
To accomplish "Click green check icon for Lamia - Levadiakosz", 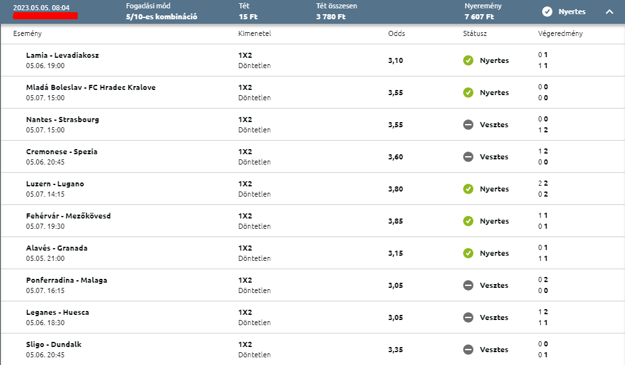I will click(468, 60).
